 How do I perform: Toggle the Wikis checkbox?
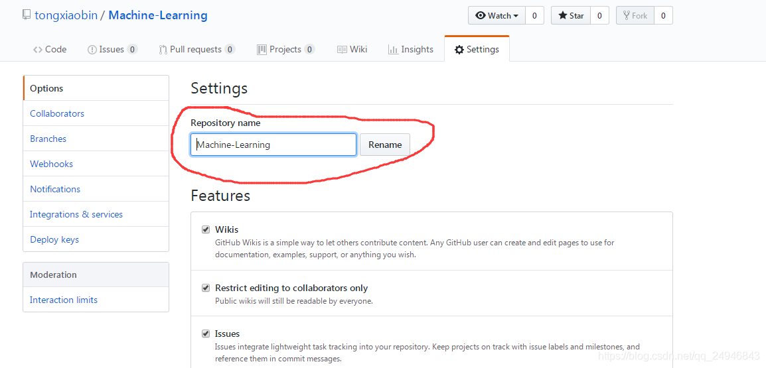[x=206, y=229]
